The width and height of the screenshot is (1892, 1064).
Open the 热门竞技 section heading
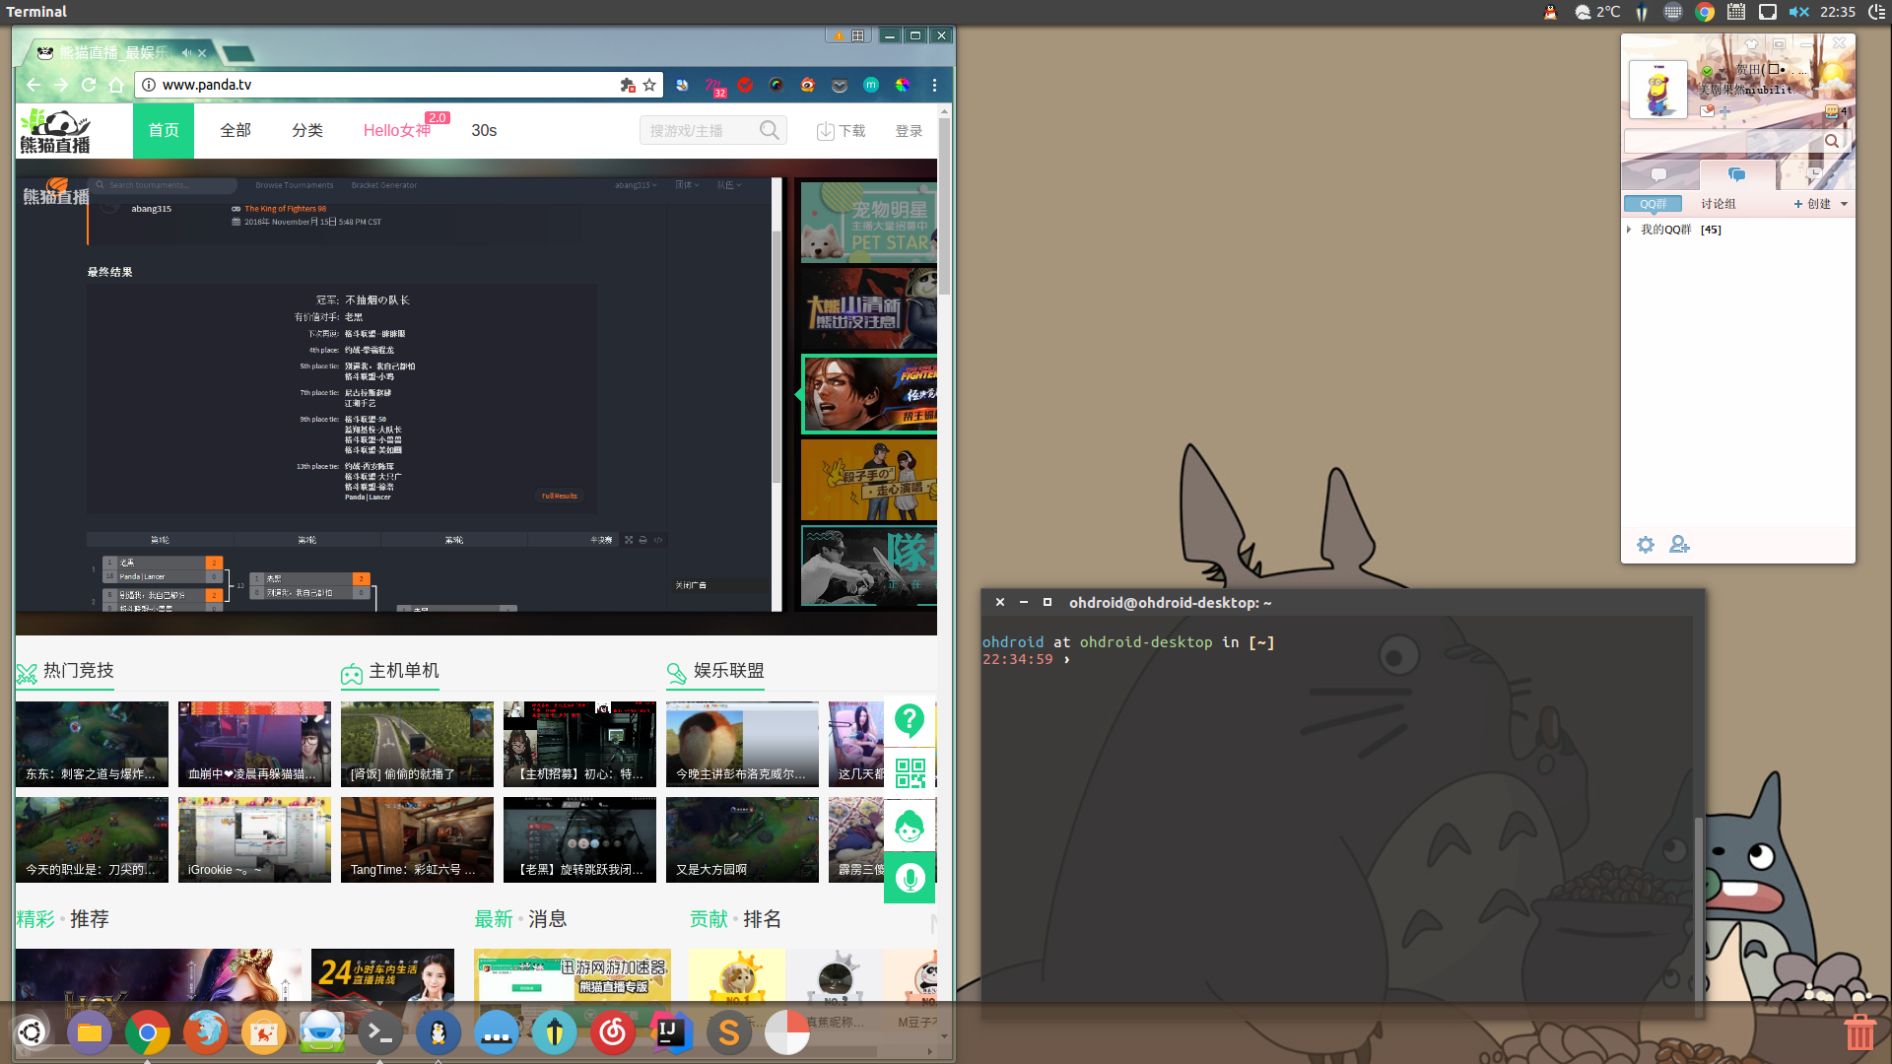(65, 671)
